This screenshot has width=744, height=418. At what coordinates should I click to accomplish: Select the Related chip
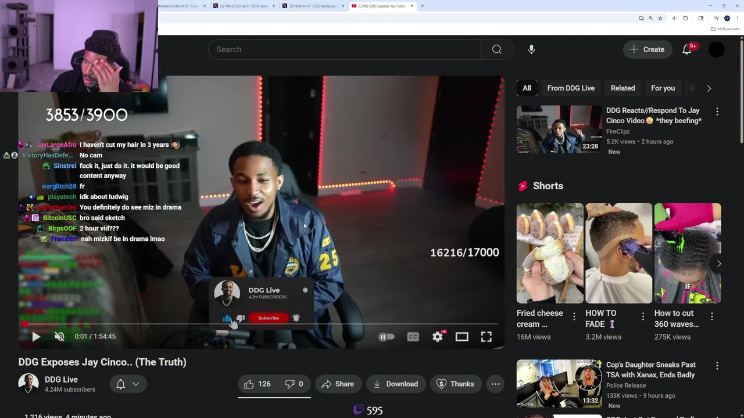click(623, 88)
